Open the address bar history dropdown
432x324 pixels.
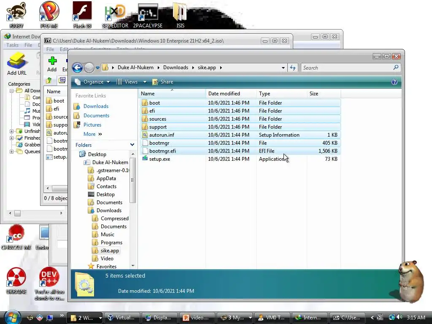[x=283, y=67]
